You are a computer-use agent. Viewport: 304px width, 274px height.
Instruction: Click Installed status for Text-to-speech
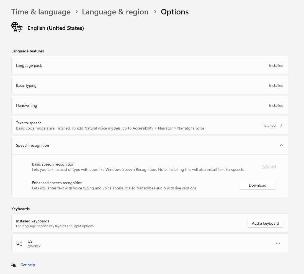click(x=268, y=125)
